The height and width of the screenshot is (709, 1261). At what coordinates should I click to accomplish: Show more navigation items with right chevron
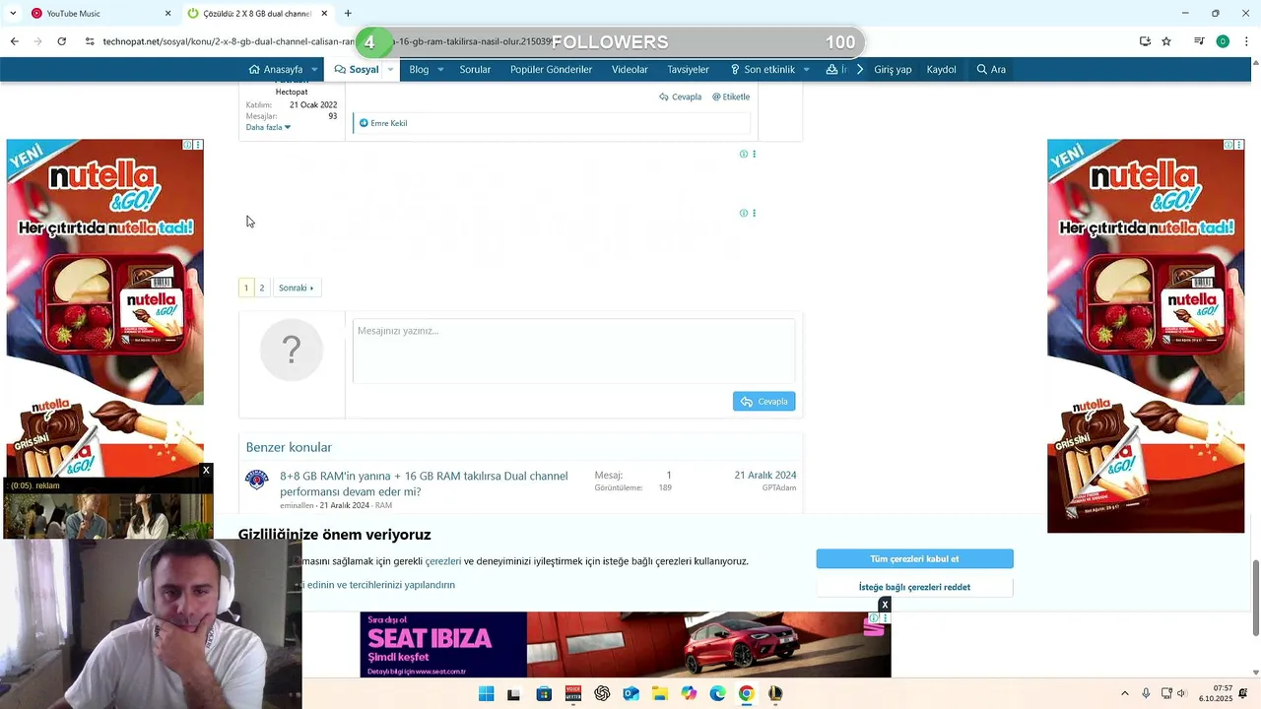[x=860, y=69]
